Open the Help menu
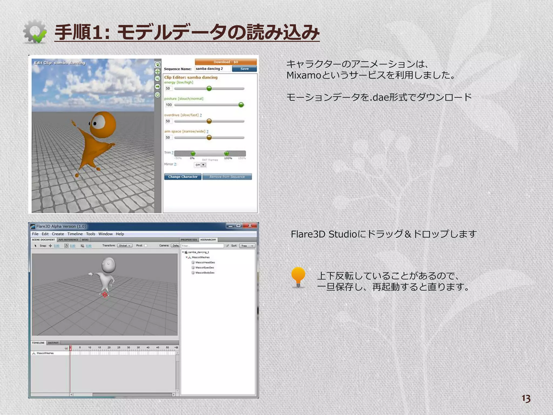 coord(120,234)
